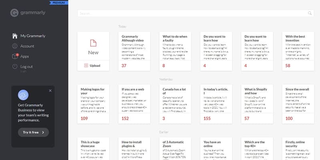The image size is (320, 160).
Task: Click the 'Get Grammarly Business' promo text
Action: [x=33, y=113]
